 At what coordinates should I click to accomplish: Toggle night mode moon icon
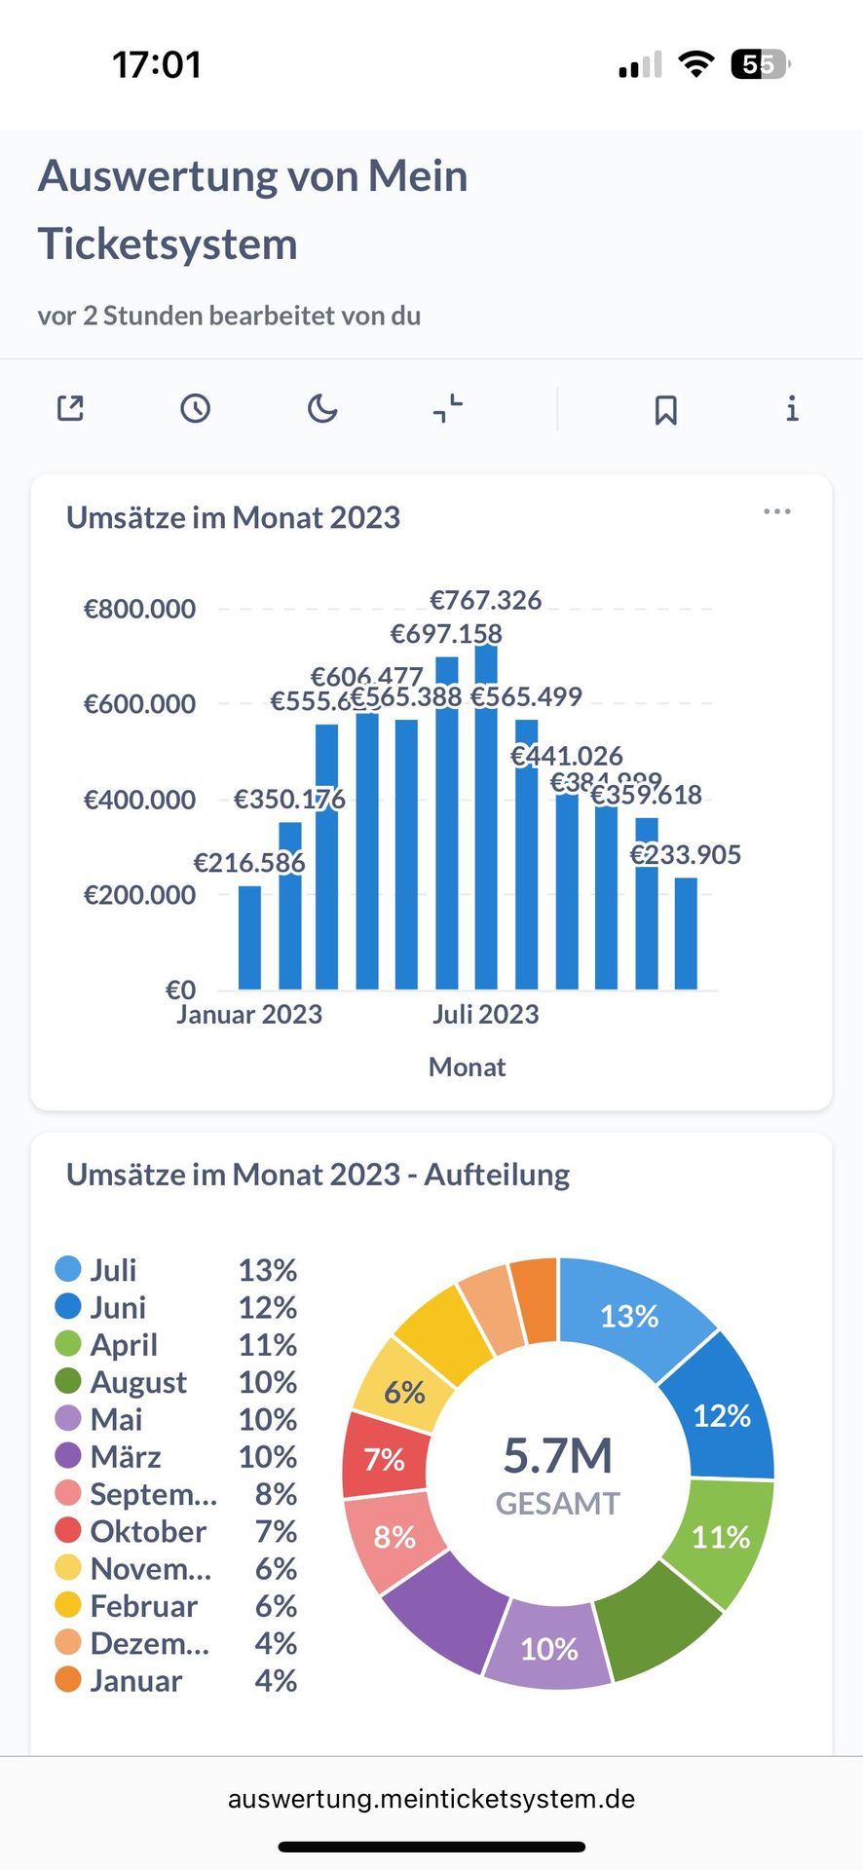click(x=322, y=408)
